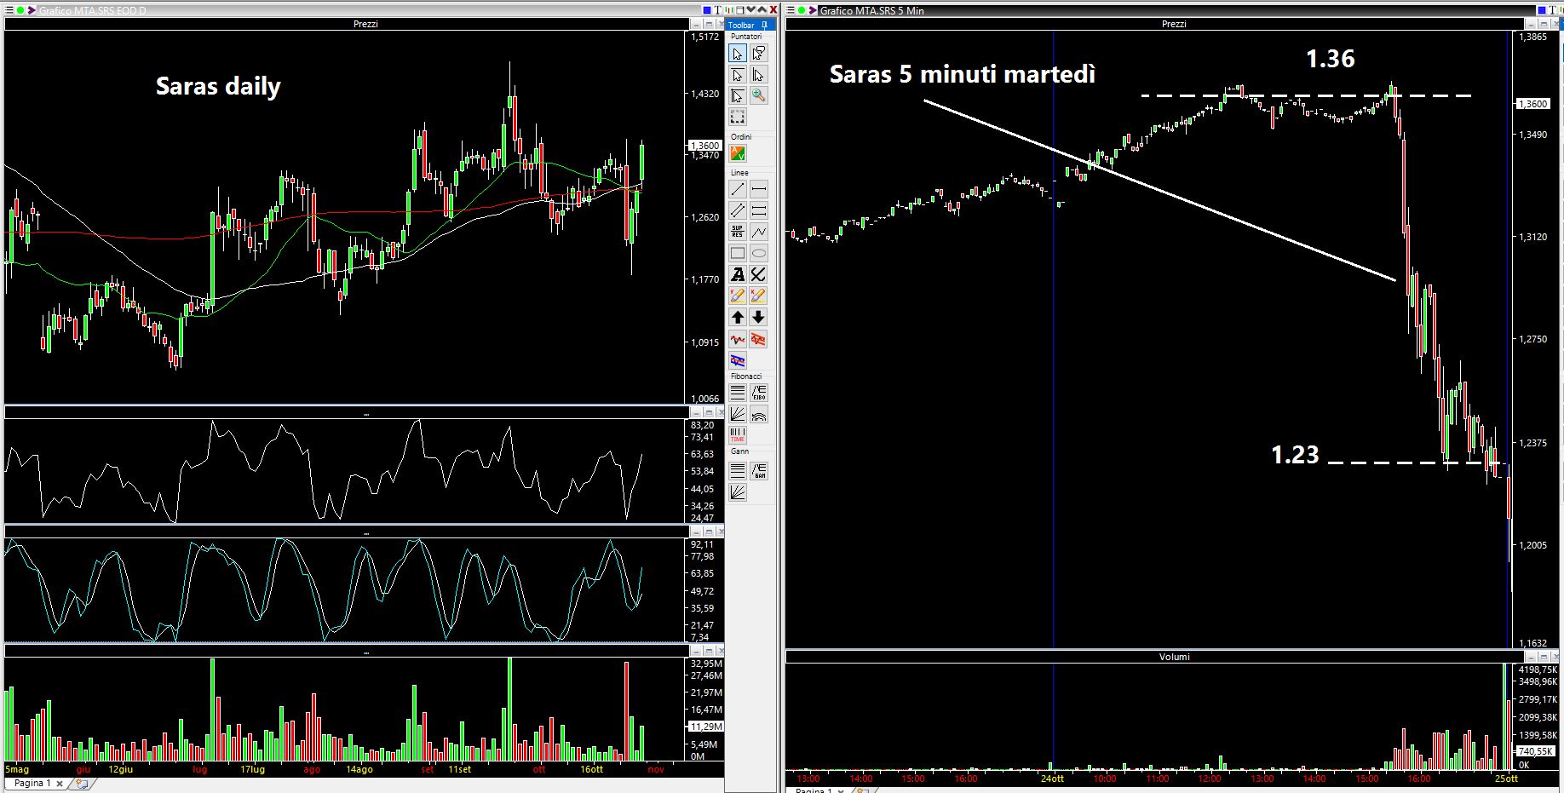Select the rectangle shape tool
The image size is (1564, 793).
coord(738,253)
